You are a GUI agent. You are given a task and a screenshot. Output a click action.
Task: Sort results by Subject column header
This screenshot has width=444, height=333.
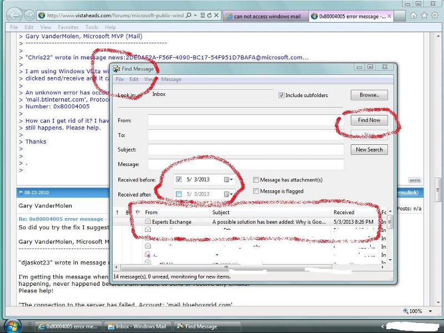(x=270, y=212)
